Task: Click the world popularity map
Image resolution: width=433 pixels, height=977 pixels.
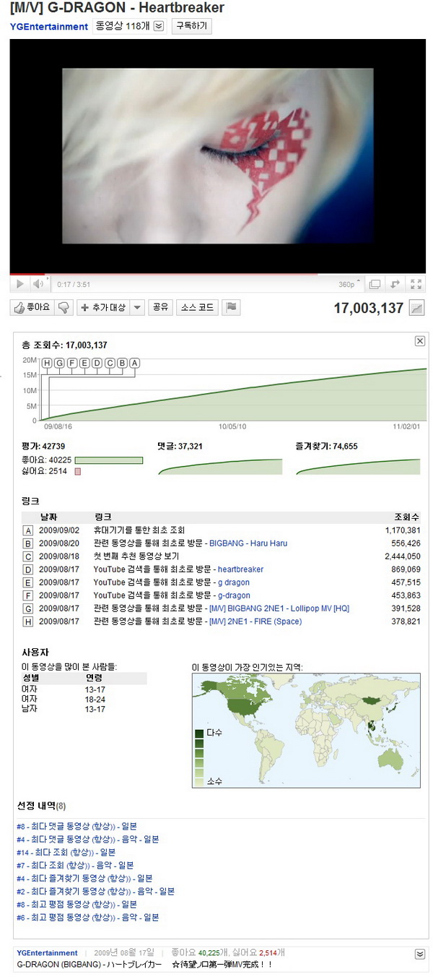Action: [x=307, y=730]
